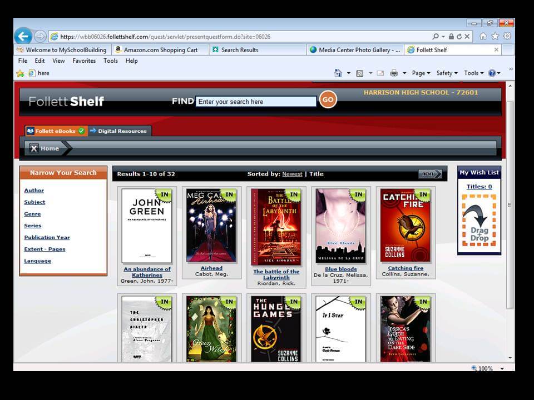Open dropdown arrow next to RSS feeds icon
This screenshot has width=534, height=400.
tap(370, 73)
